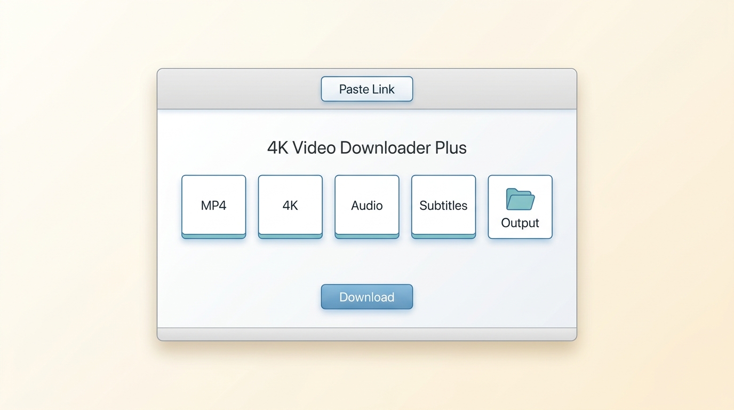The width and height of the screenshot is (734, 410).
Task: Click the 4K Video Downloader Plus title
Action: [x=367, y=148]
